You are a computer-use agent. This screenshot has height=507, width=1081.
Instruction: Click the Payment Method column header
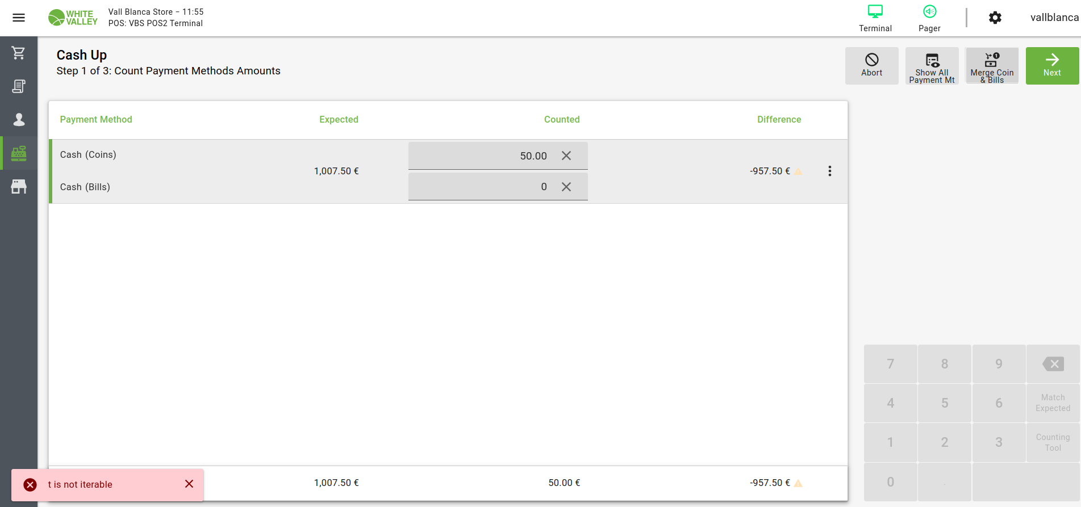[x=96, y=119]
